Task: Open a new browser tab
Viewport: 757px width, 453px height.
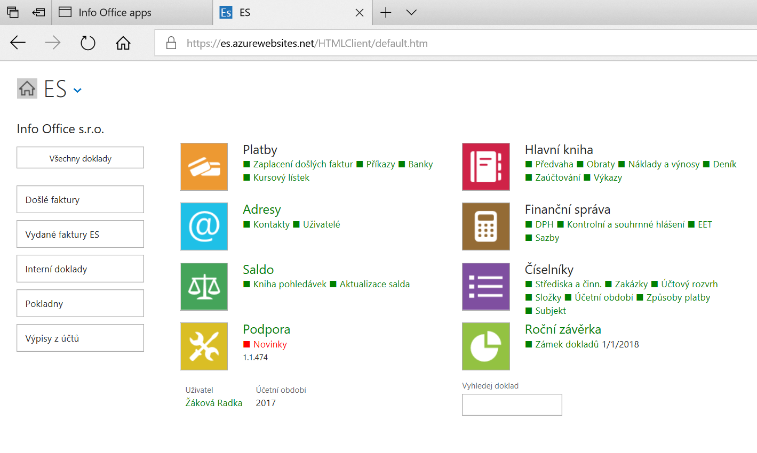Action: coord(386,12)
